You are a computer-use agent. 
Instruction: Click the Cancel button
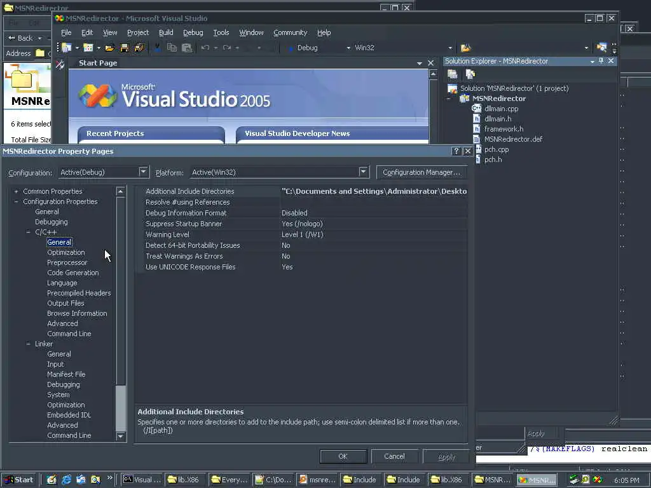(x=394, y=456)
